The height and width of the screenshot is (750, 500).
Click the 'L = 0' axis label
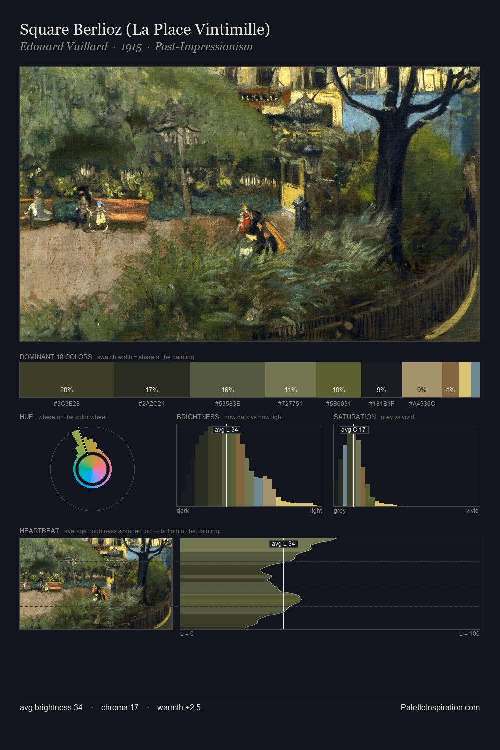[x=187, y=634]
